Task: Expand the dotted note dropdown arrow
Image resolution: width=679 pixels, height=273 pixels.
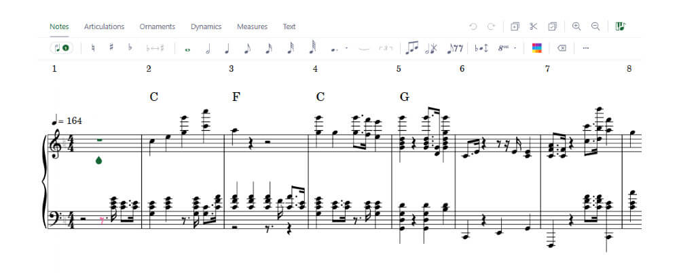Action: 346,48
